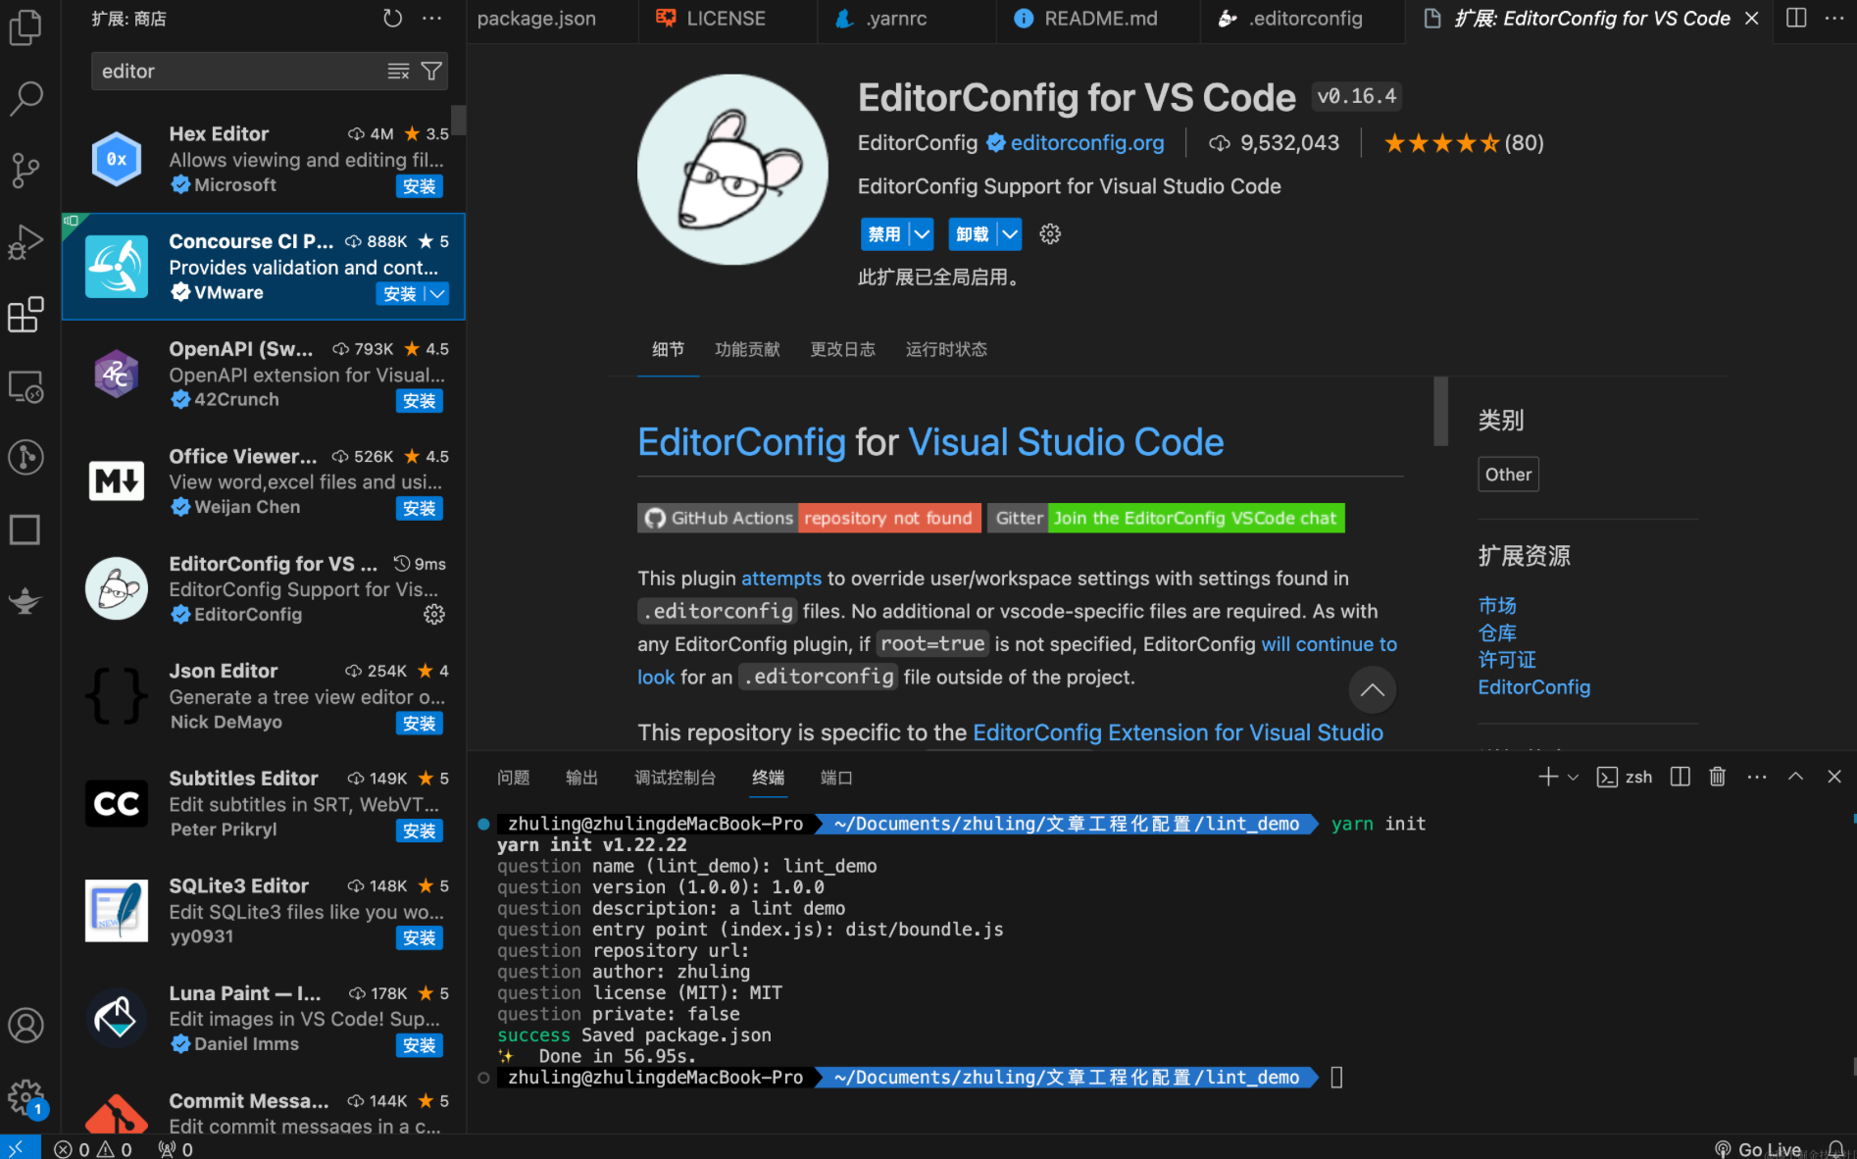Maximize the panel with up chevron
Viewport: 1857px width, 1159px height.
[1795, 777]
